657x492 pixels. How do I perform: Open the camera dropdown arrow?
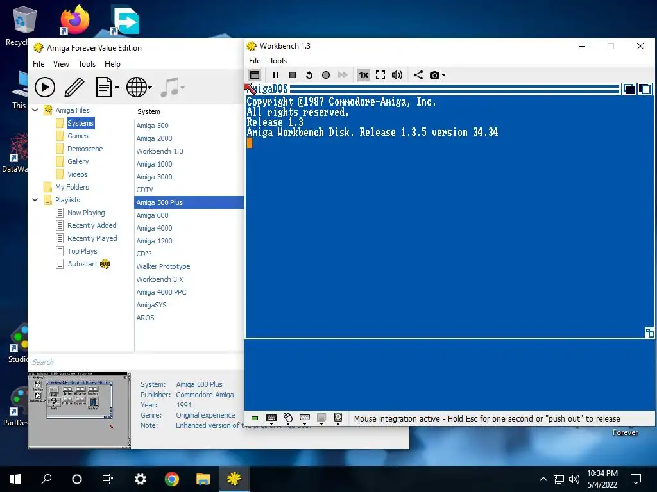pos(443,76)
